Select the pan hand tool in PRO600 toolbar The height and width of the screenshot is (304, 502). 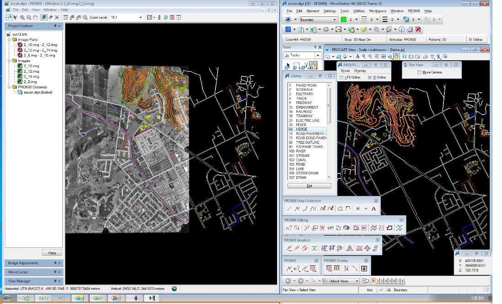tap(35, 17)
